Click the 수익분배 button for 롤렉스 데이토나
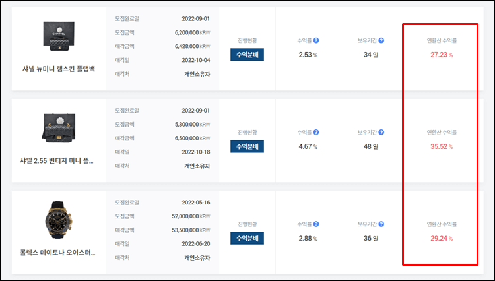The height and width of the screenshot is (281, 495). click(x=247, y=238)
